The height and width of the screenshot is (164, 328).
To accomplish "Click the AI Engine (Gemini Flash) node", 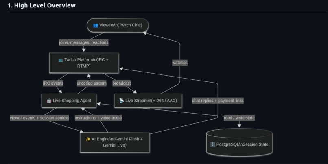I will pos(115,142).
